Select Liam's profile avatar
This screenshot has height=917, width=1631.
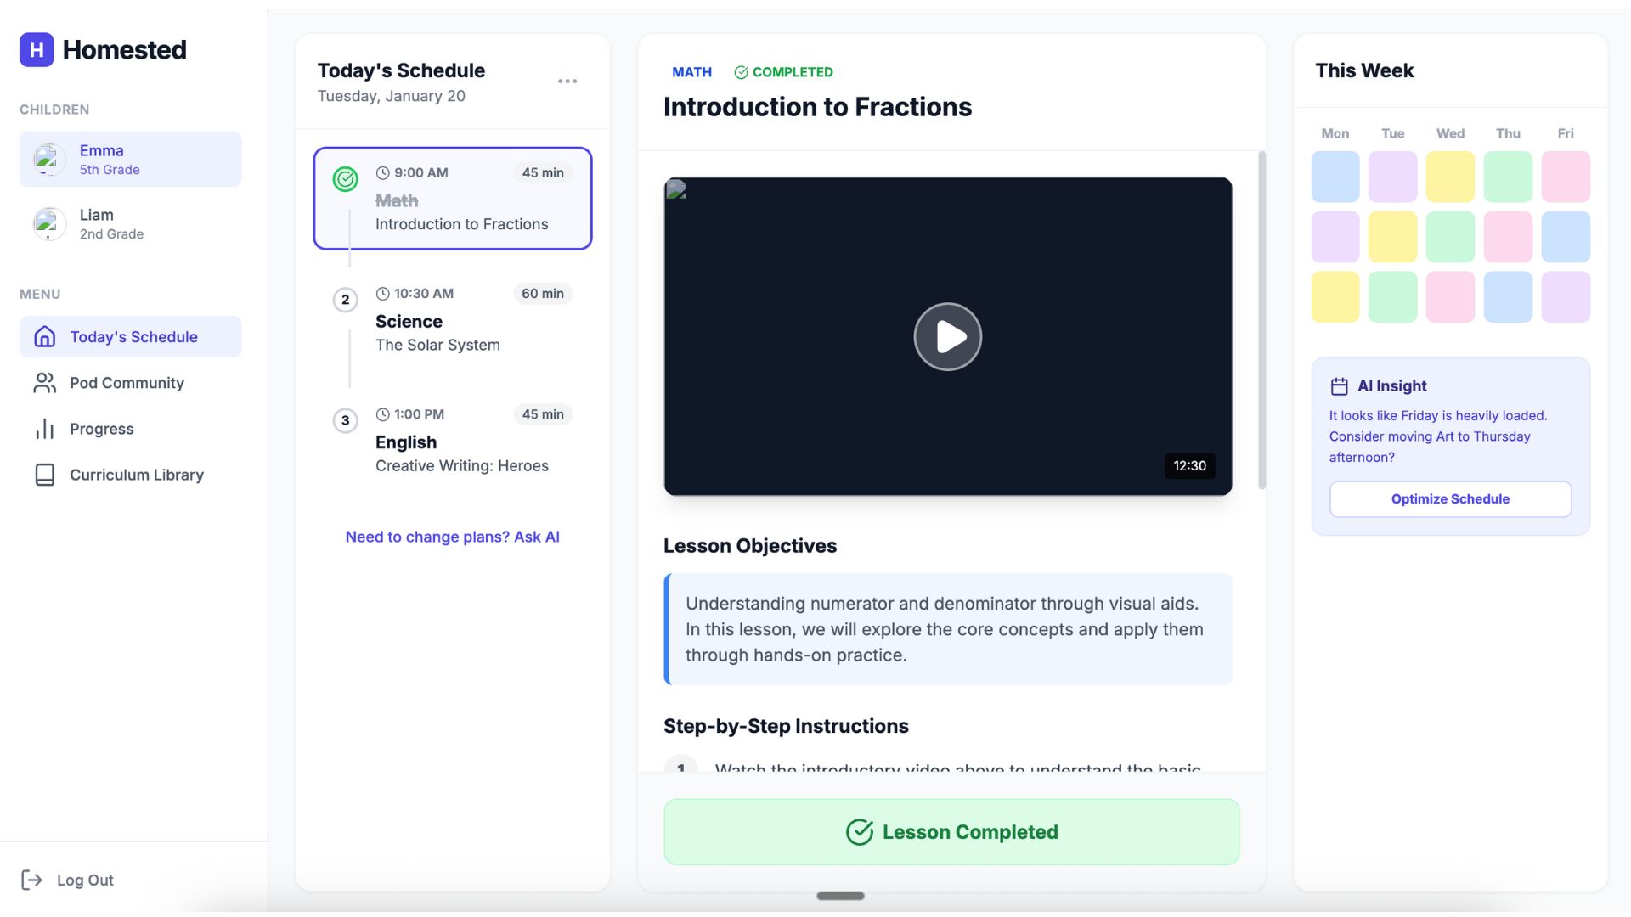pyautogui.click(x=49, y=223)
